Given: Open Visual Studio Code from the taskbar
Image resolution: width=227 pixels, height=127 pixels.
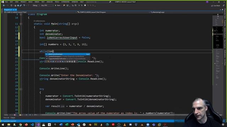Looking at the screenshot, I should tap(32, 125).
